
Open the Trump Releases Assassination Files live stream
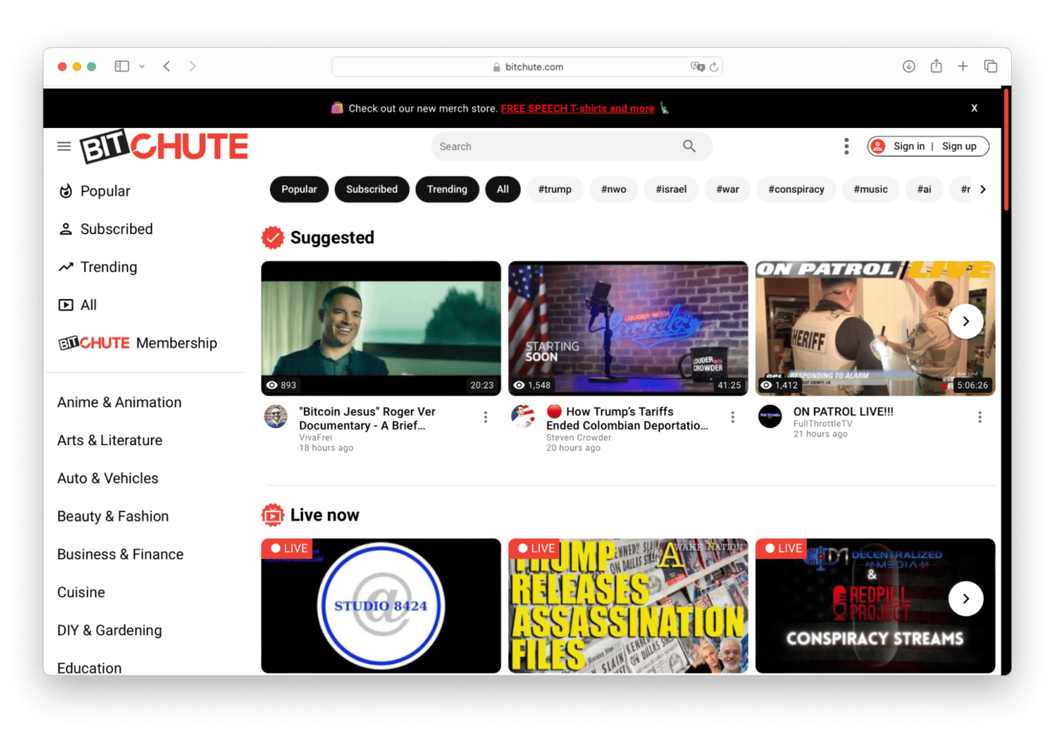click(x=628, y=605)
